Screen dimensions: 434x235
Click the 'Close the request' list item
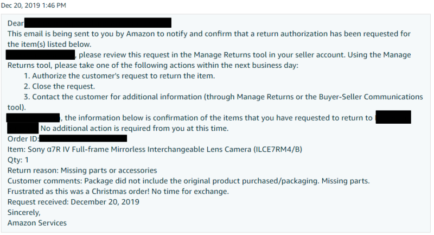[x=59, y=86]
